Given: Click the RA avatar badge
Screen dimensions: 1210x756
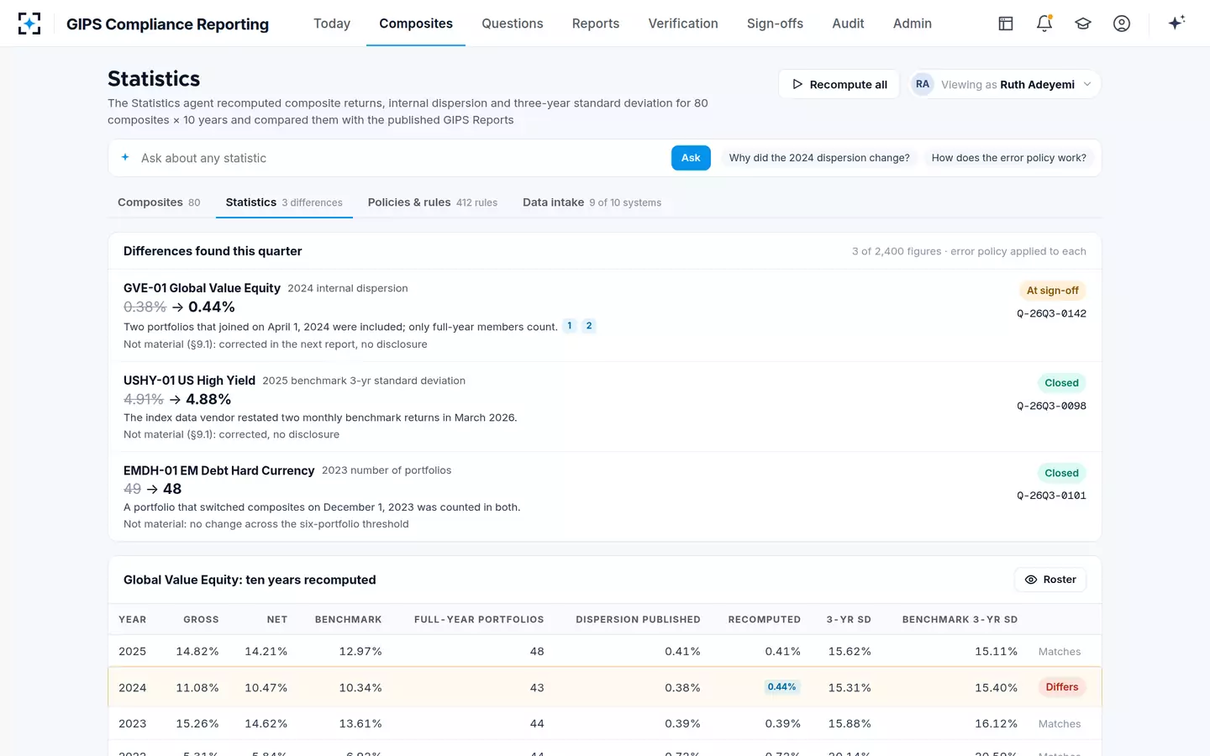Looking at the screenshot, I should click(x=923, y=84).
